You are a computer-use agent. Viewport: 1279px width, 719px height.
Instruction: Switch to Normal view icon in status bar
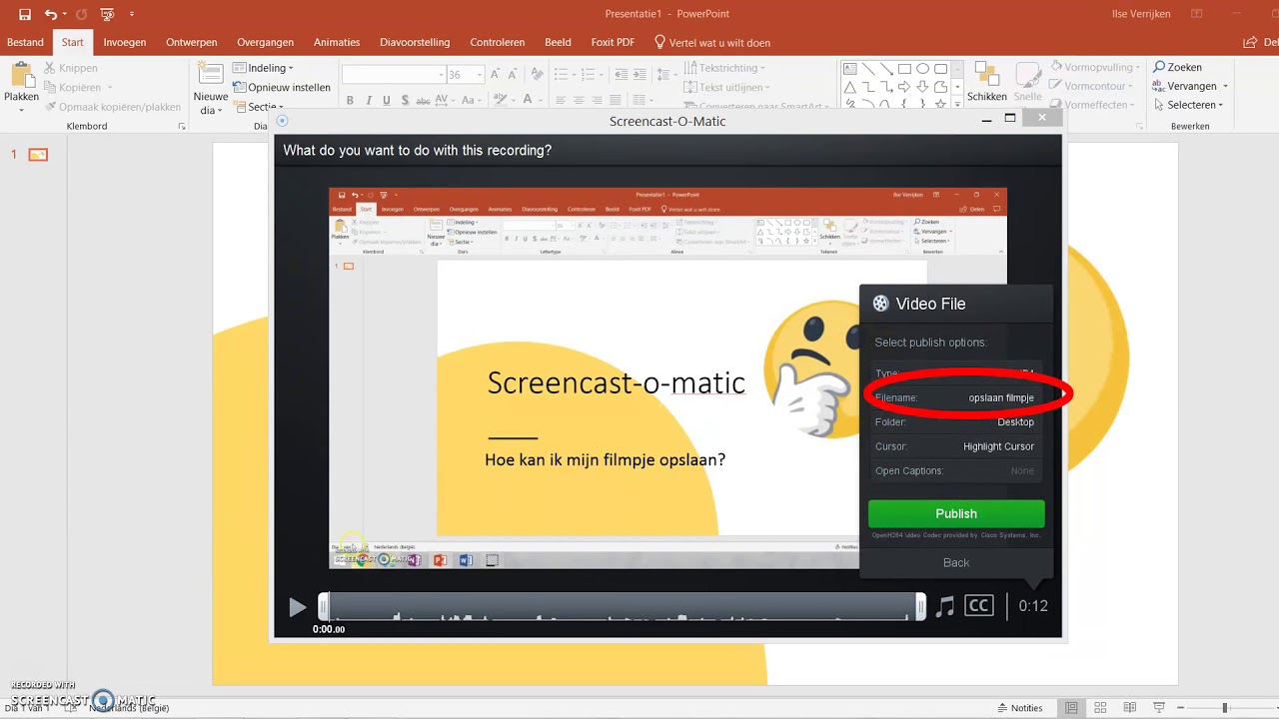coord(1071,708)
